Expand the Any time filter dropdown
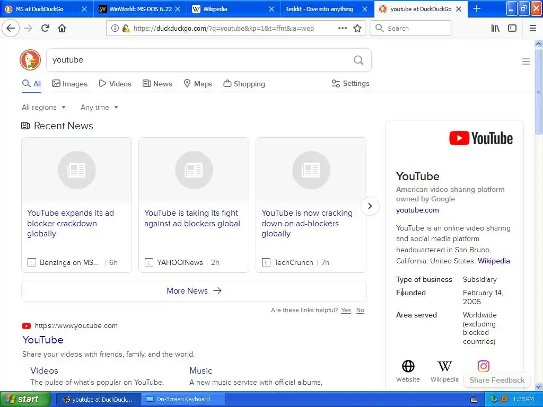Image resolution: width=543 pixels, height=407 pixels. [x=99, y=107]
